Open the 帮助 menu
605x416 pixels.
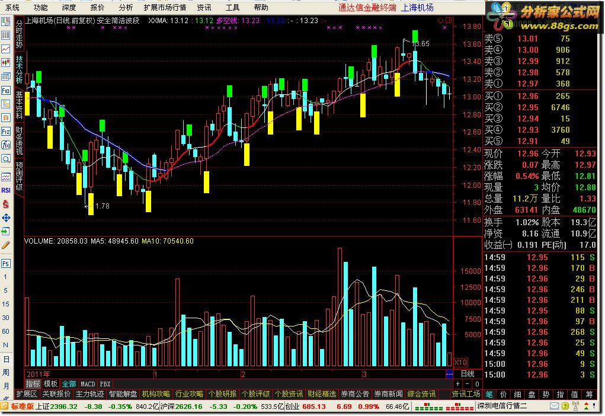(261, 7)
